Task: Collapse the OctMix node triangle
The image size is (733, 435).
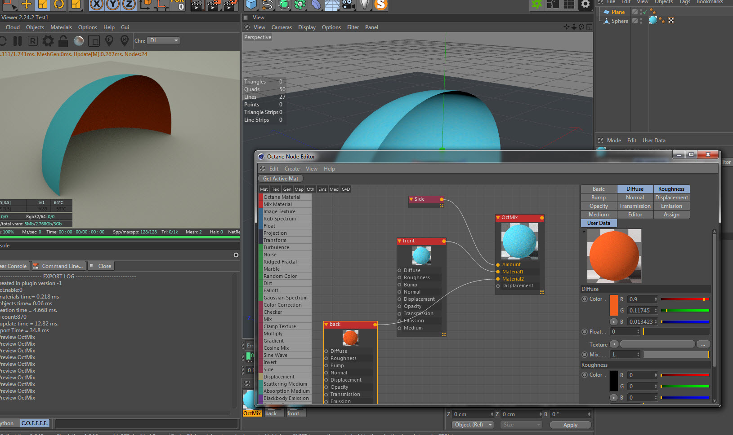Action: [x=498, y=218]
